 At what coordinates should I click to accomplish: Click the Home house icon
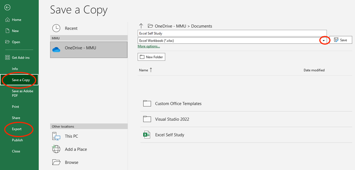tap(7, 20)
